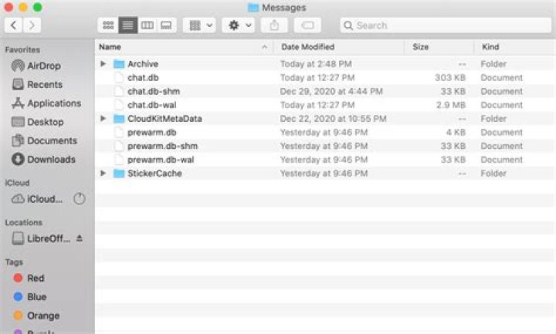Open the group-by arrangement dropdown
The image size is (556, 334).
[200, 25]
